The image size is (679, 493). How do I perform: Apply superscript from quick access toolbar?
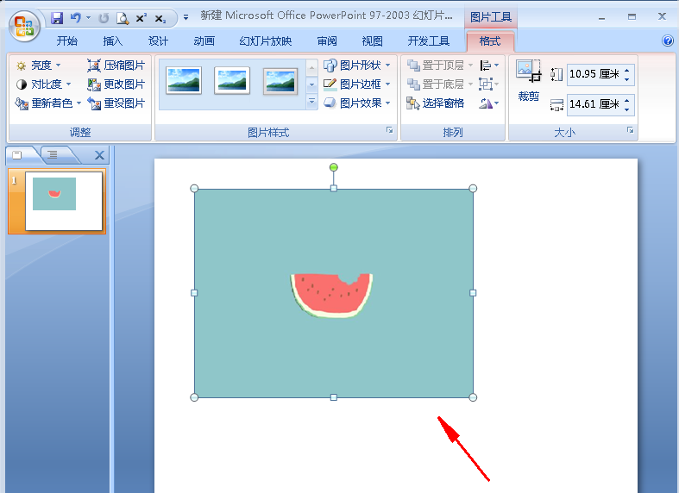click(141, 18)
